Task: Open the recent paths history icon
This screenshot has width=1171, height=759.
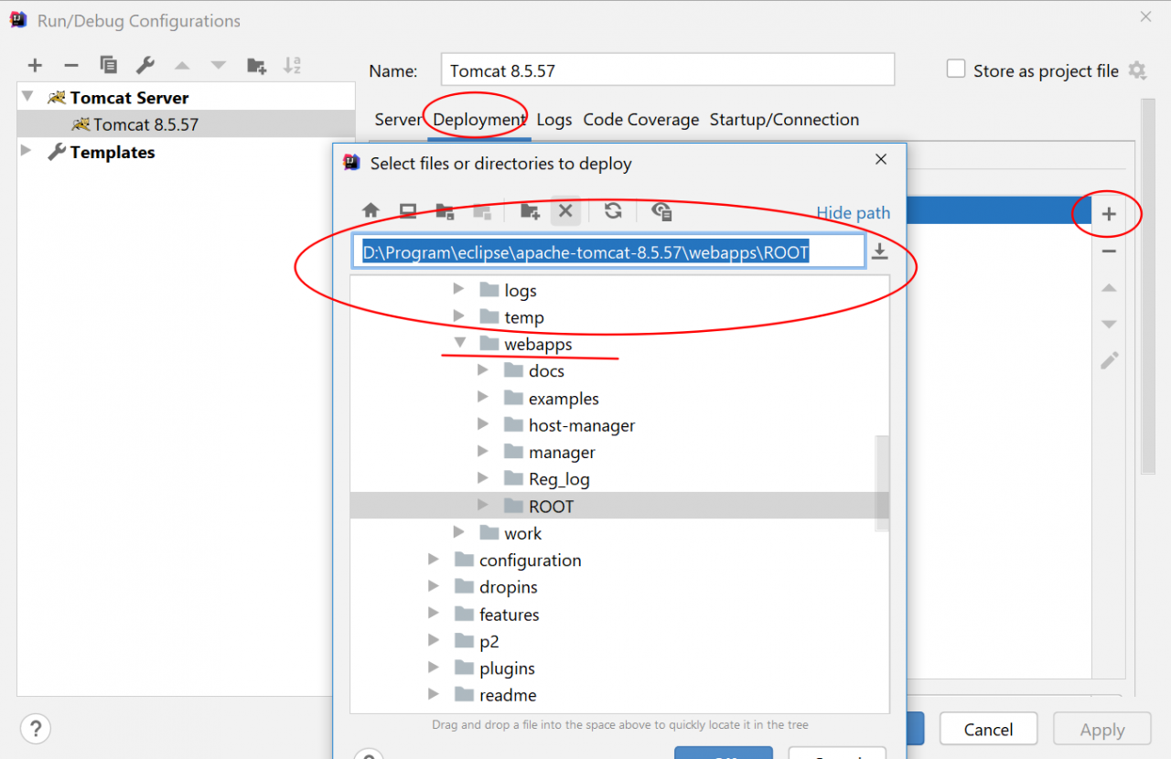Action: point(879,251)
